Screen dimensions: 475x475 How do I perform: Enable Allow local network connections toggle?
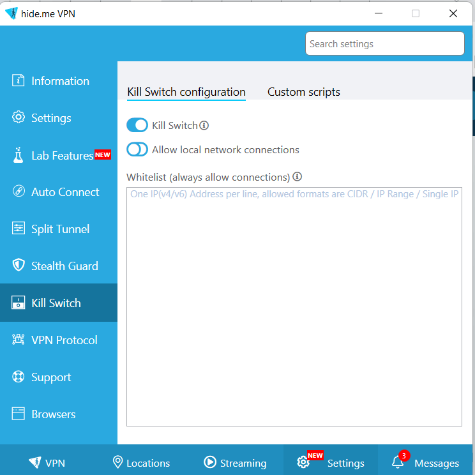pyautogui.click(x=137, y=149)
